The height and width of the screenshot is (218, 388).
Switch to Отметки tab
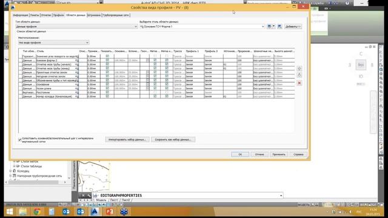pos(46,15)
